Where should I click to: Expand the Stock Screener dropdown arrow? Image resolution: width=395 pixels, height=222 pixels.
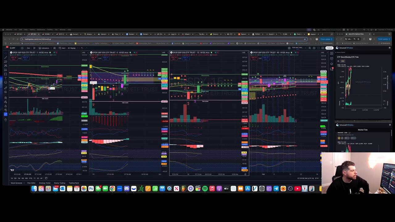24,183
